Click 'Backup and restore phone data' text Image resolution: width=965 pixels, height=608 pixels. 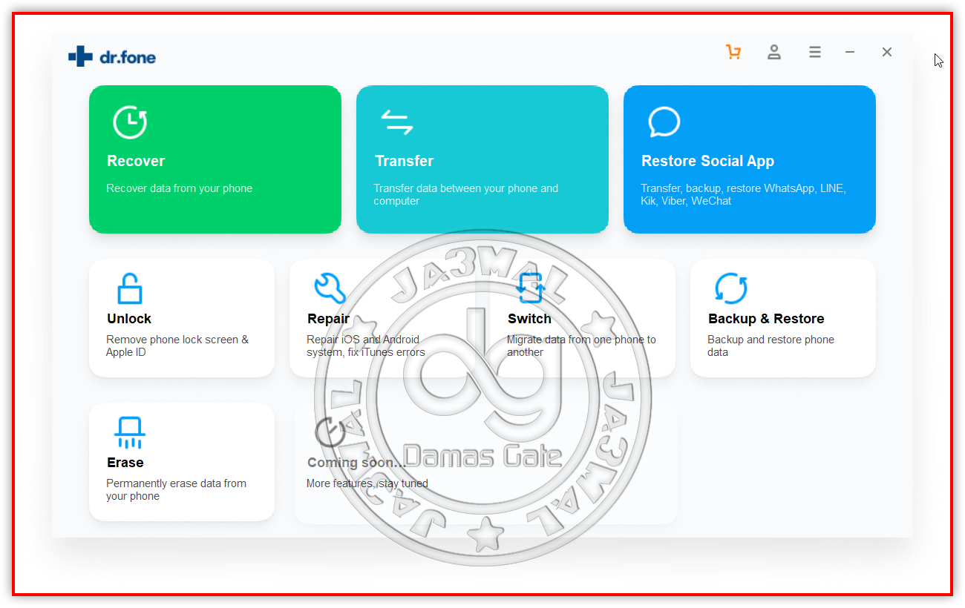click(x=771, y=346)
